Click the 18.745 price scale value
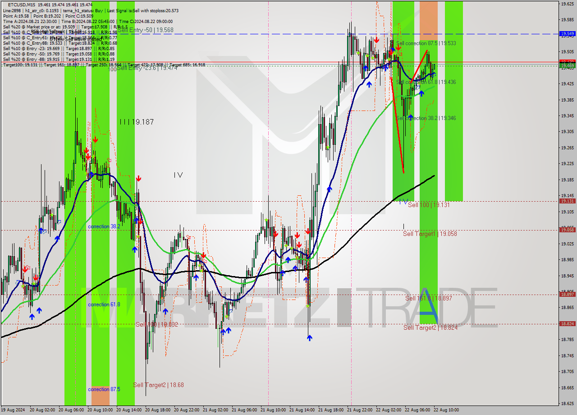This screenshot has width=577, height=415. 567,356
